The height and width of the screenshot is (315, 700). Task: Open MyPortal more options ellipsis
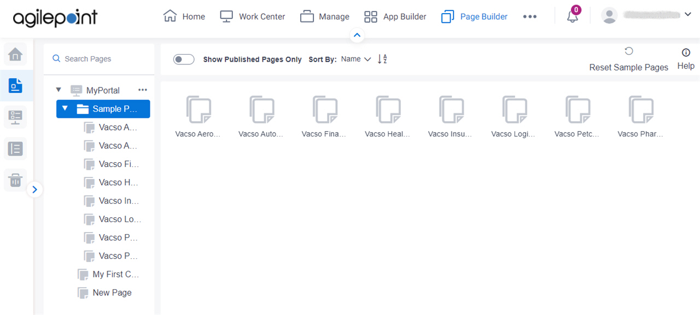pos(143,90)
